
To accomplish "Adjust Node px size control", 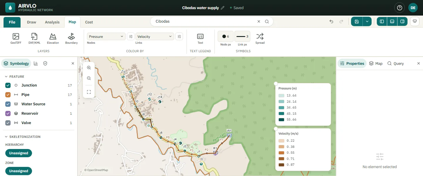I will pos(226,36).
